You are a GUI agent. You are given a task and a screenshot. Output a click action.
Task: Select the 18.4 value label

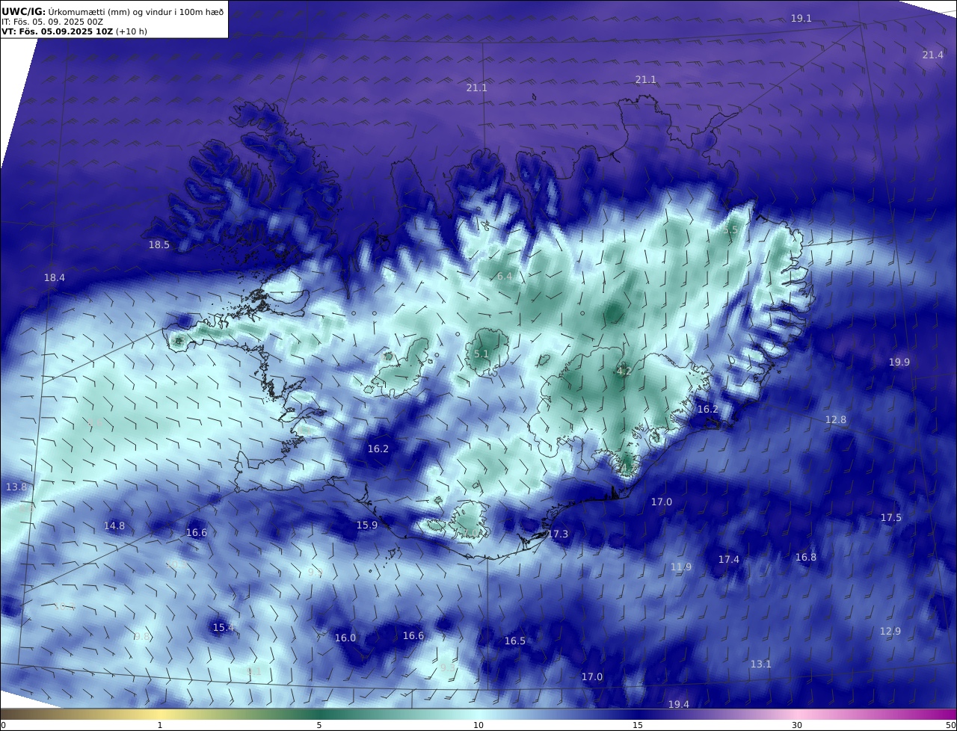(x=54, y=277)
